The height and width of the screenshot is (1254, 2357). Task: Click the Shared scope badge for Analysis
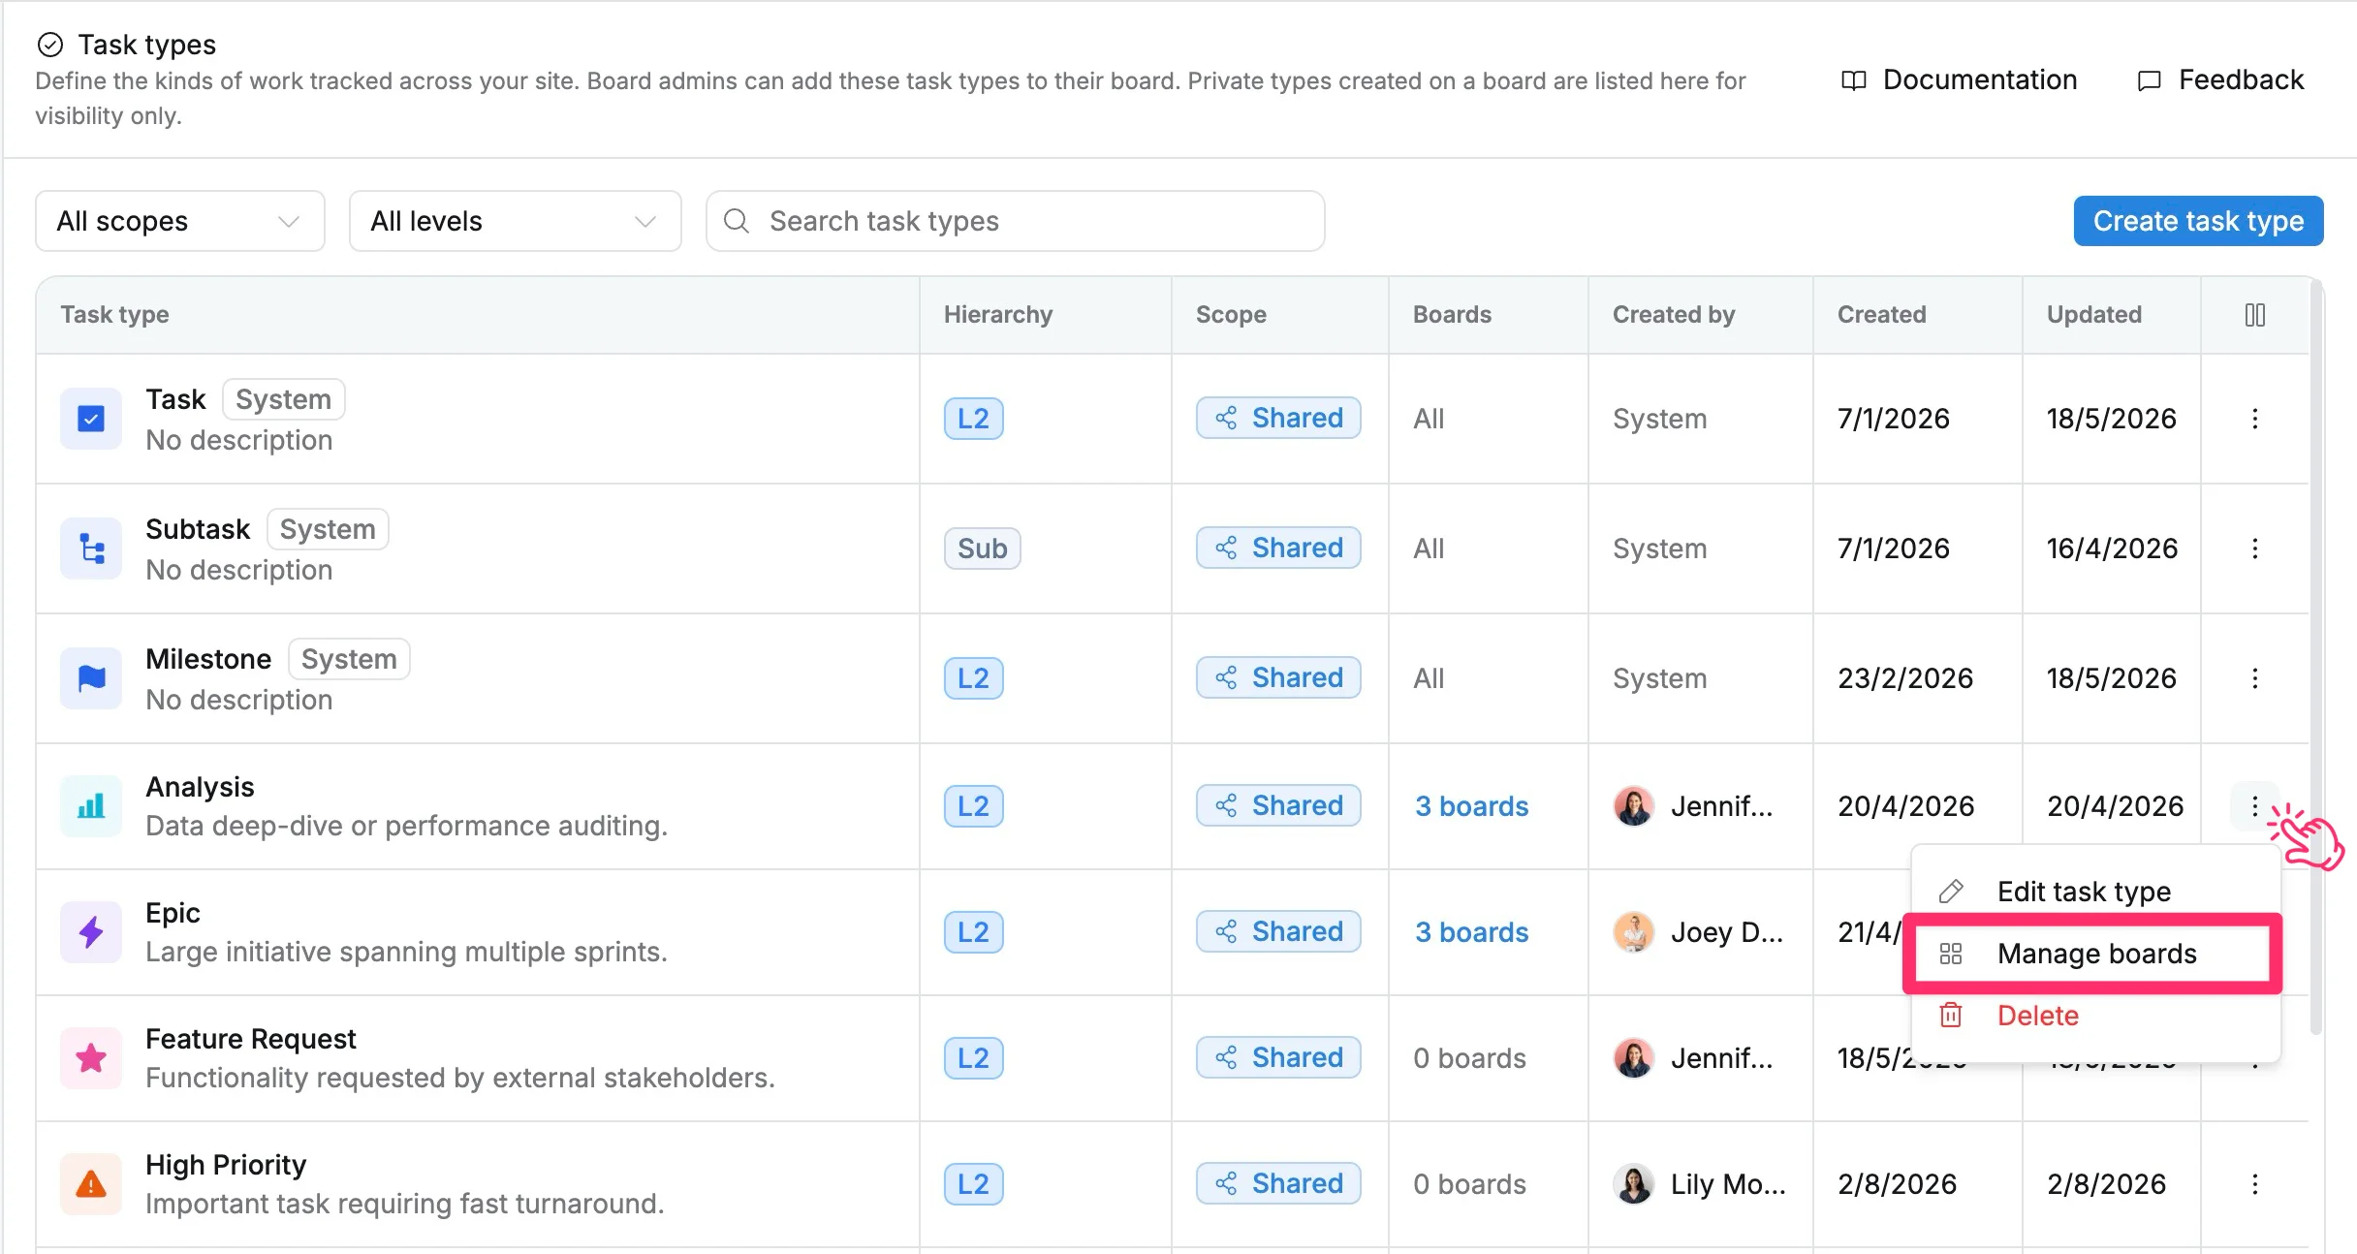[1278, 805]
